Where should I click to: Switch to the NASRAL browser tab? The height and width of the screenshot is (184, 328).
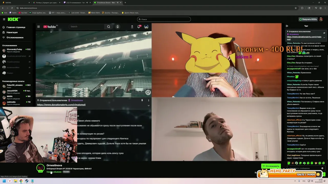click(15, 3)
